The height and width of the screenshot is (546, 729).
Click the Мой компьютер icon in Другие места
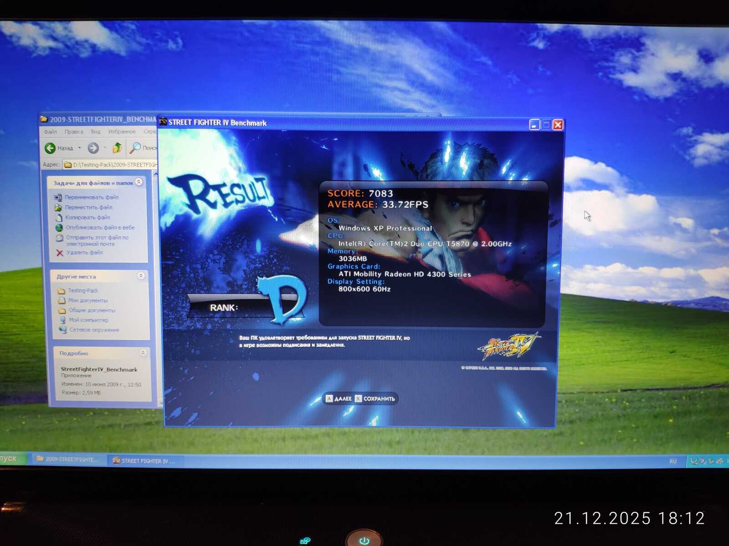pyautogui.click(x=62, y=320)
